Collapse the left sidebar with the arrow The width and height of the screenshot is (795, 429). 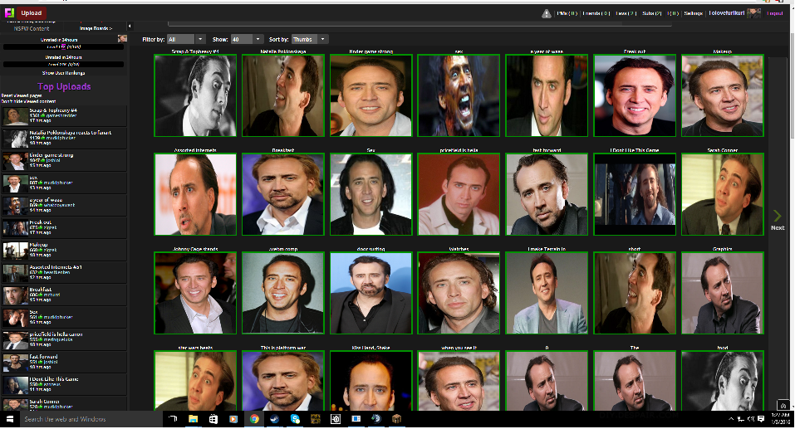pyautogui.click(x=130, y=27)
